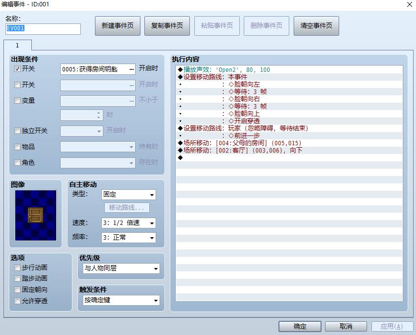
Task: Open the 角色 selection dropdown
Action: (x=97, y=163)
